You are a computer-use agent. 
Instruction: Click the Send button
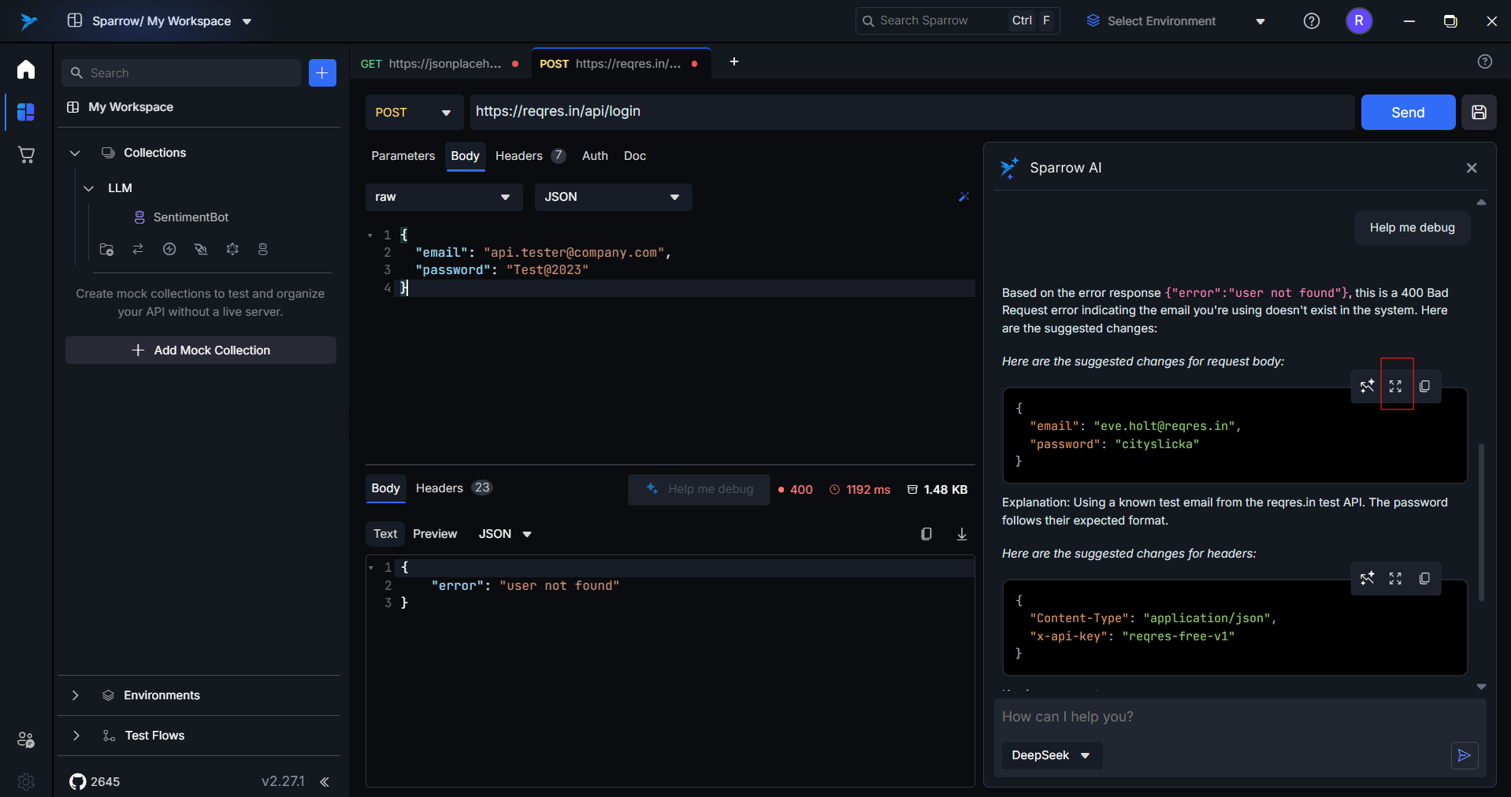[1408, 112]
